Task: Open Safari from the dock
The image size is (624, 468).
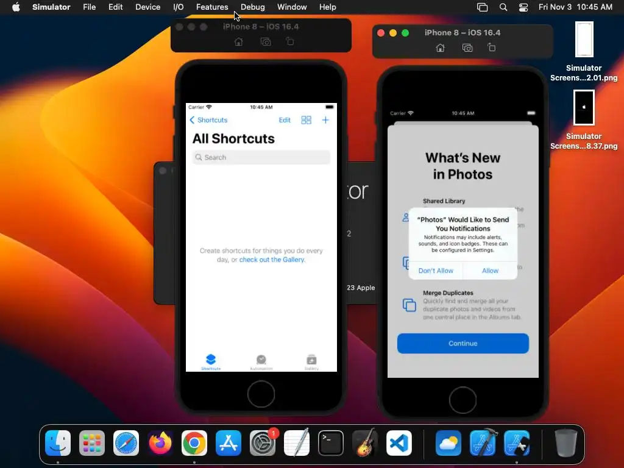Action: point(126,443)
